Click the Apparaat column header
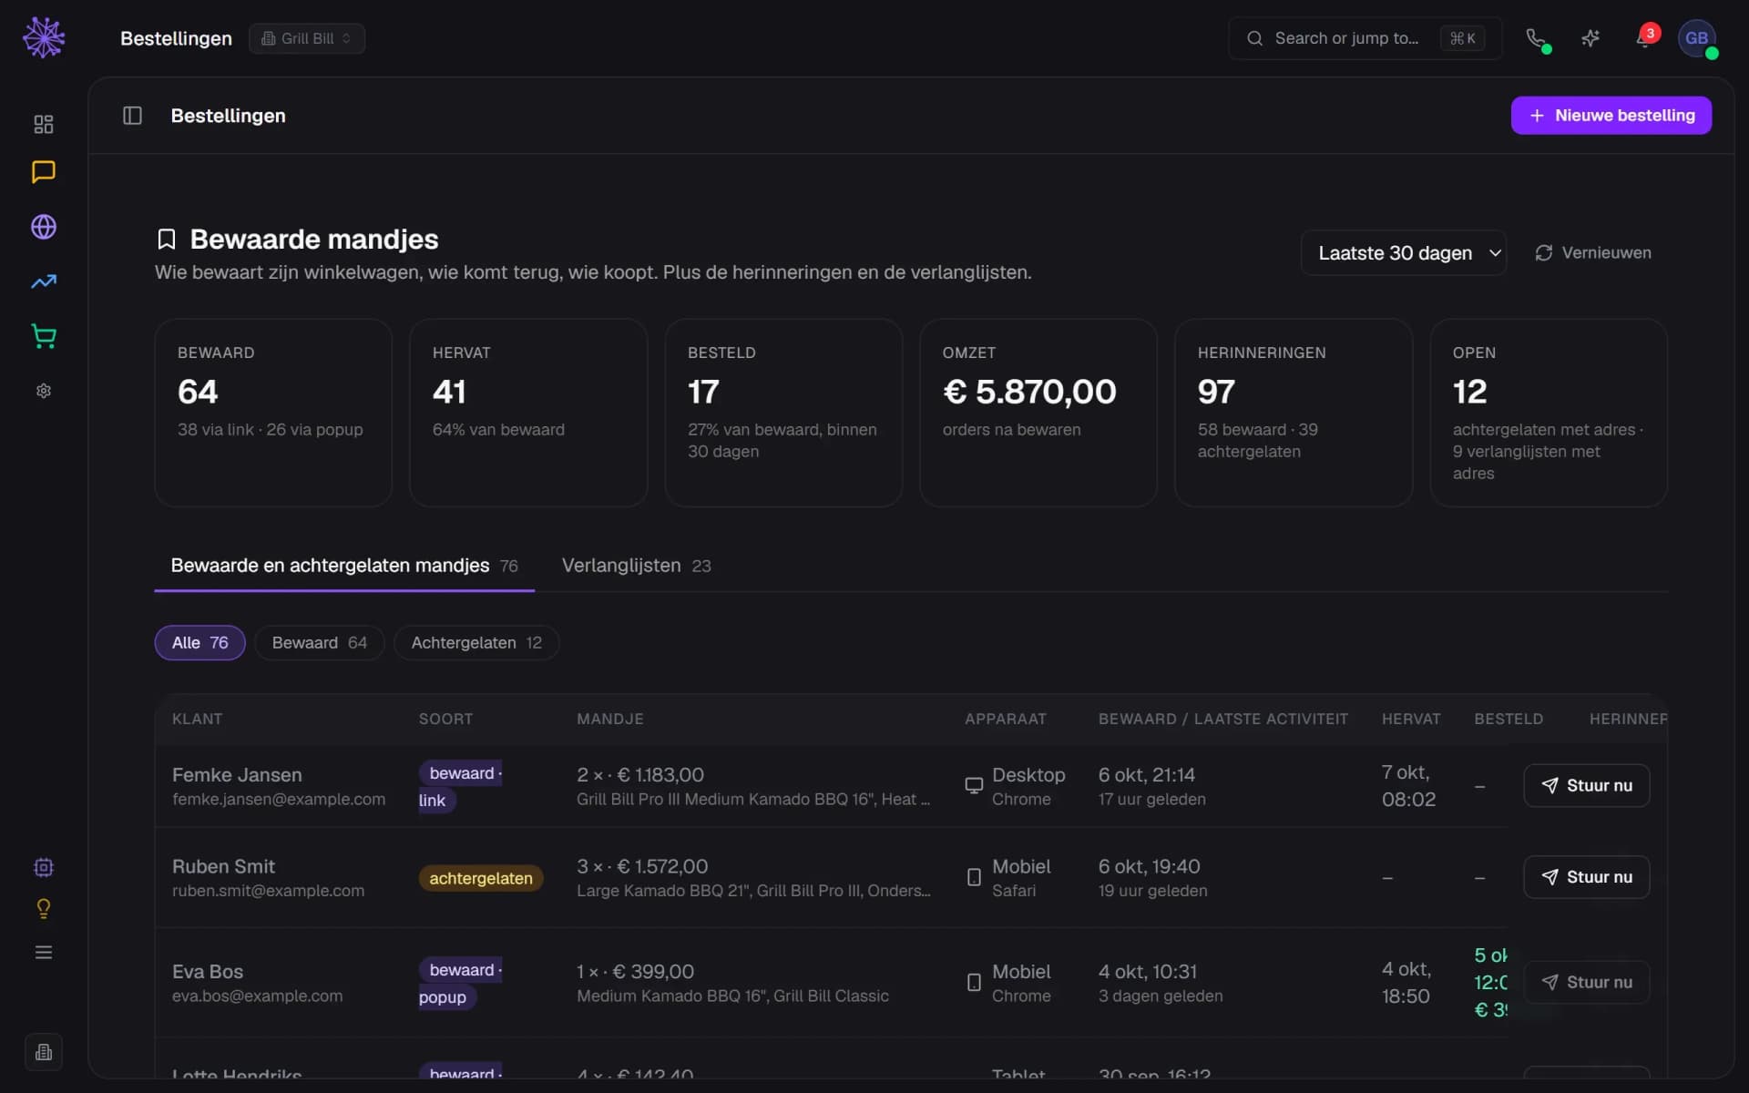 (x=1006, y=720)
